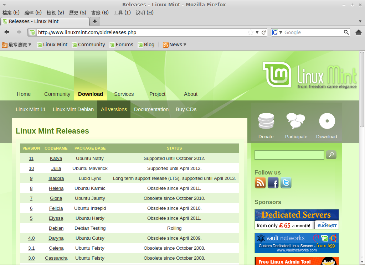Open the Documentation submenu link

coord(151,109)
